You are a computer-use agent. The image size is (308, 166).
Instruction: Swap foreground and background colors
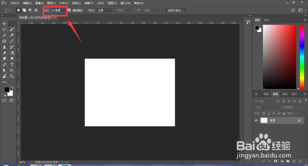point(12,87)
